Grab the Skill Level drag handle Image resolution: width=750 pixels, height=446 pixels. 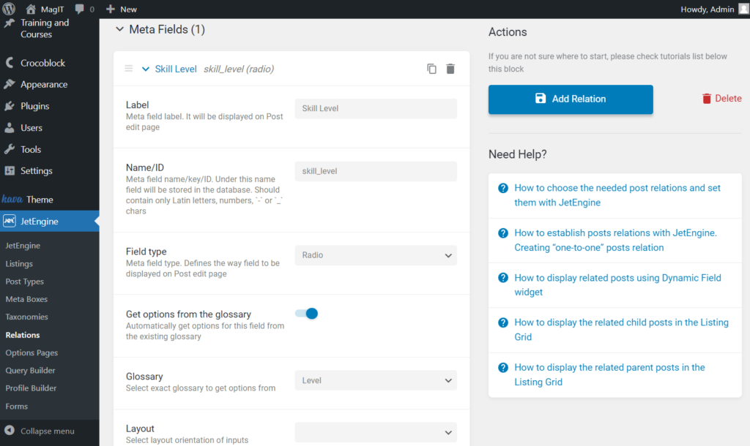[x=129, y=69]
